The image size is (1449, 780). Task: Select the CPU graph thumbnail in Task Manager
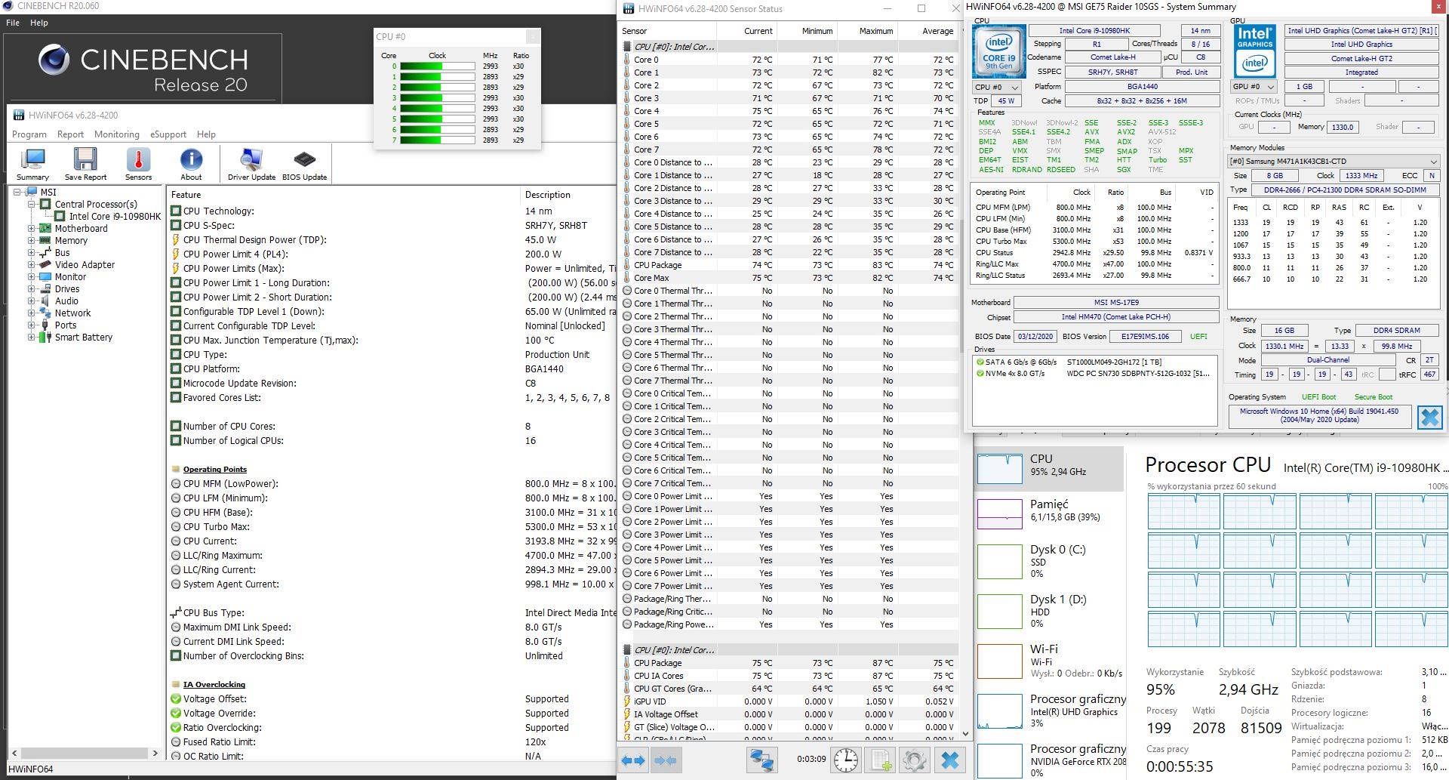tap(999, 468)
